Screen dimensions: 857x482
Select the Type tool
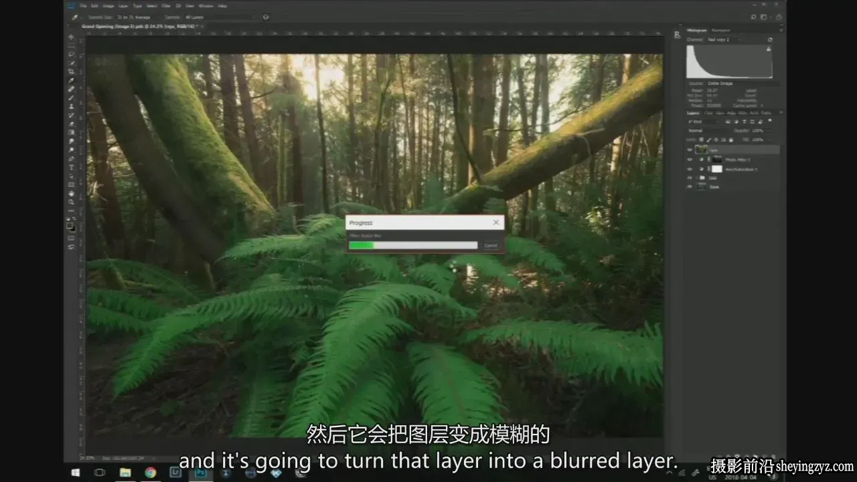point(72,167)
